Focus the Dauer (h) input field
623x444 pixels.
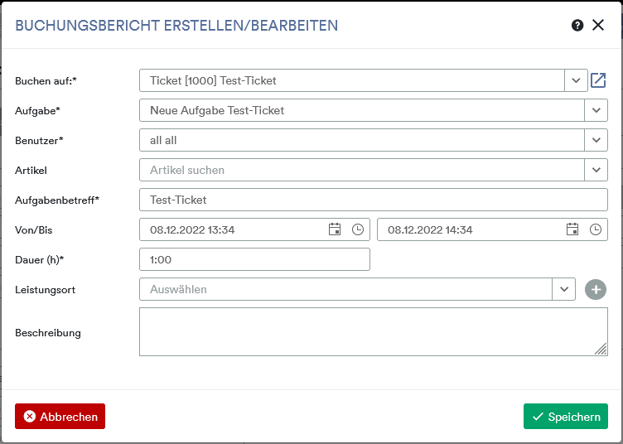pos(254,259)
